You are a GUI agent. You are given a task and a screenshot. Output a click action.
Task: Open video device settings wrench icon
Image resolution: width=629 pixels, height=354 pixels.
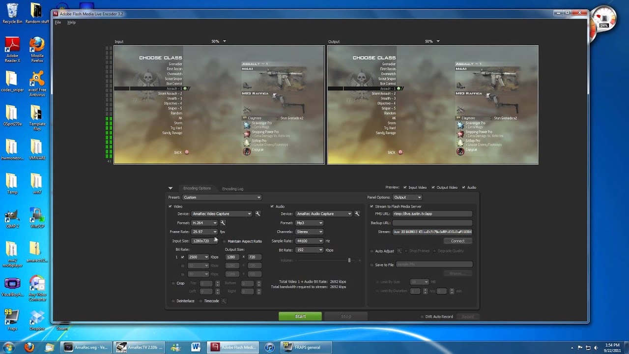[x=257, y=214]
